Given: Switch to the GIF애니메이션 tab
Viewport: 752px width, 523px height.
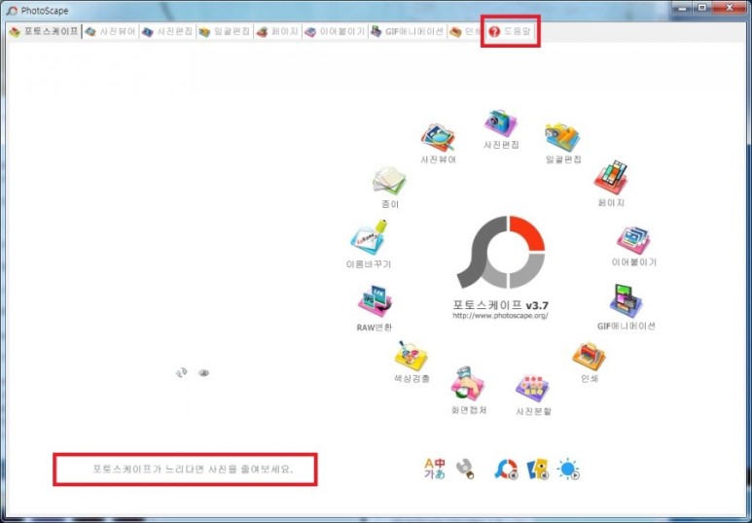Looking at the screenshot, I should click(x=408, y=32).
